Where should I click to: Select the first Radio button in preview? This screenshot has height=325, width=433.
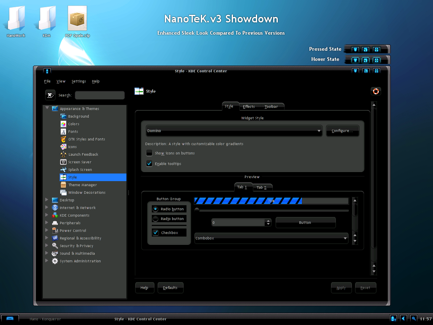pos(155,209)
